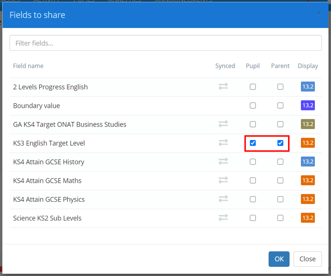This screenshot has width=331, height=276.
Task: Disable the Parent checkbox for KS3 English Target Level
Action: coord(280,143)
